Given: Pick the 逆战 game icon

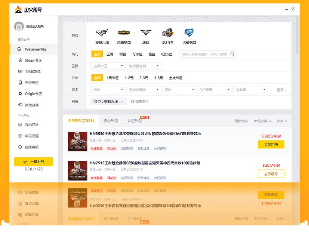Looking at the screenshot, I should (145, 33).
